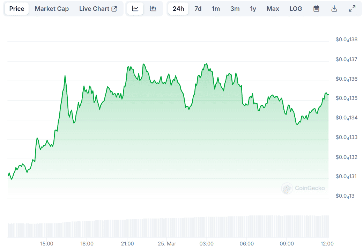Click the $0.0₄13 price axis label
The image size is (363, 250).
[x=345, y=196]
